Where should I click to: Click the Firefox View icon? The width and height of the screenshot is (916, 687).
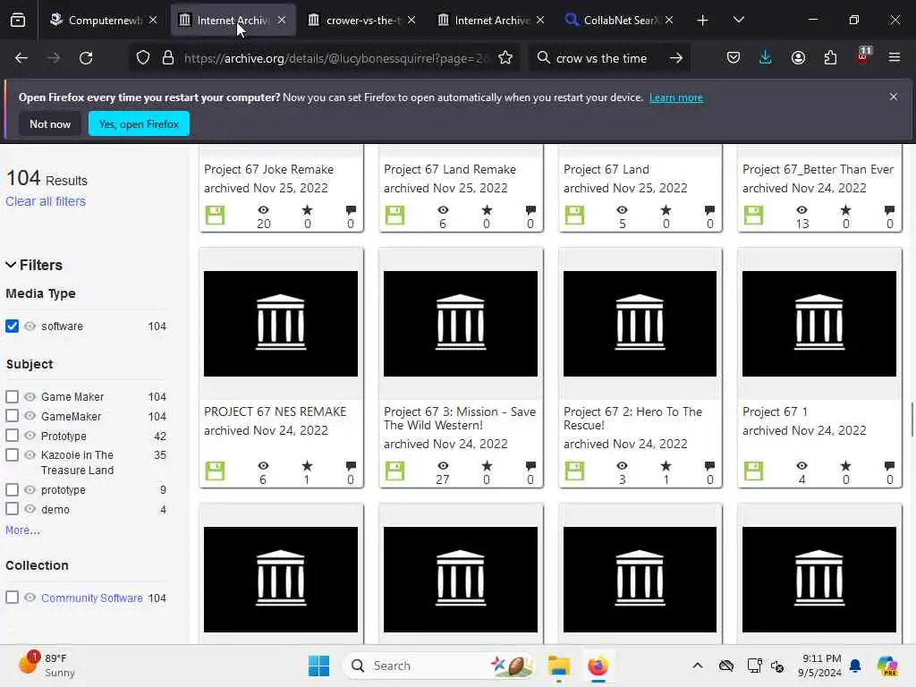click(x=18, y=21)
